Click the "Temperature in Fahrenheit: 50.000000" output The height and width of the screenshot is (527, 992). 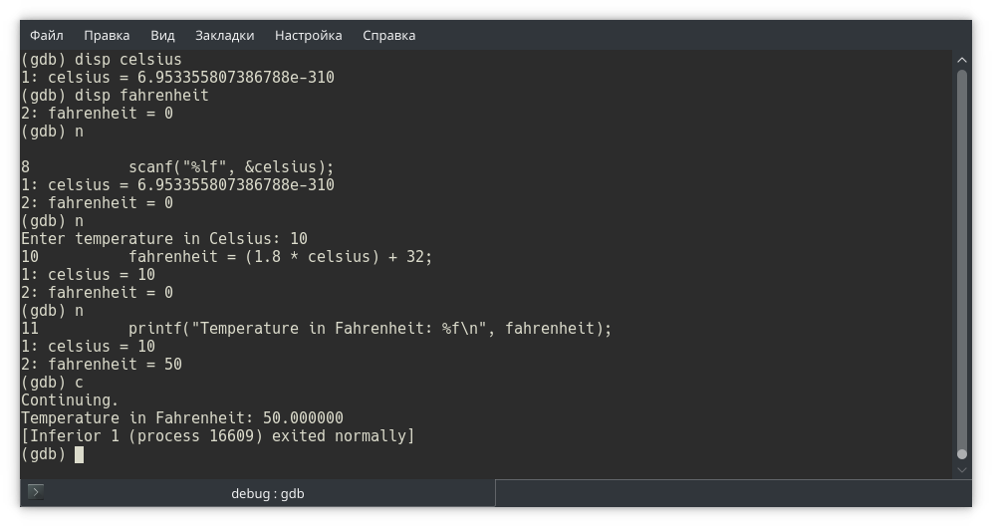(x=182, y=418)
